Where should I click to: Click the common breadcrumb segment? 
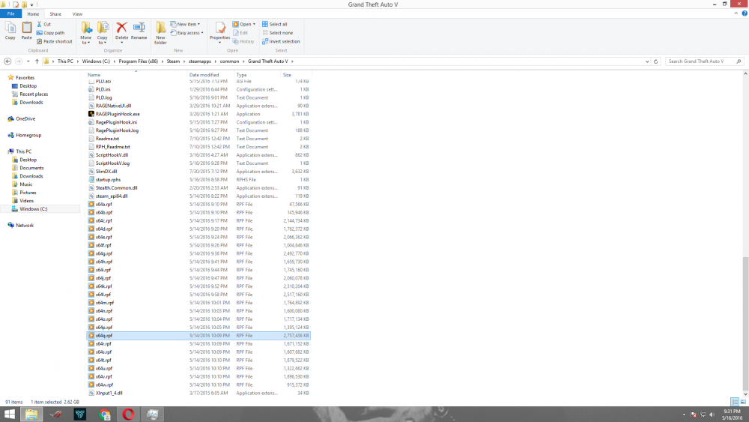[229, 61]
